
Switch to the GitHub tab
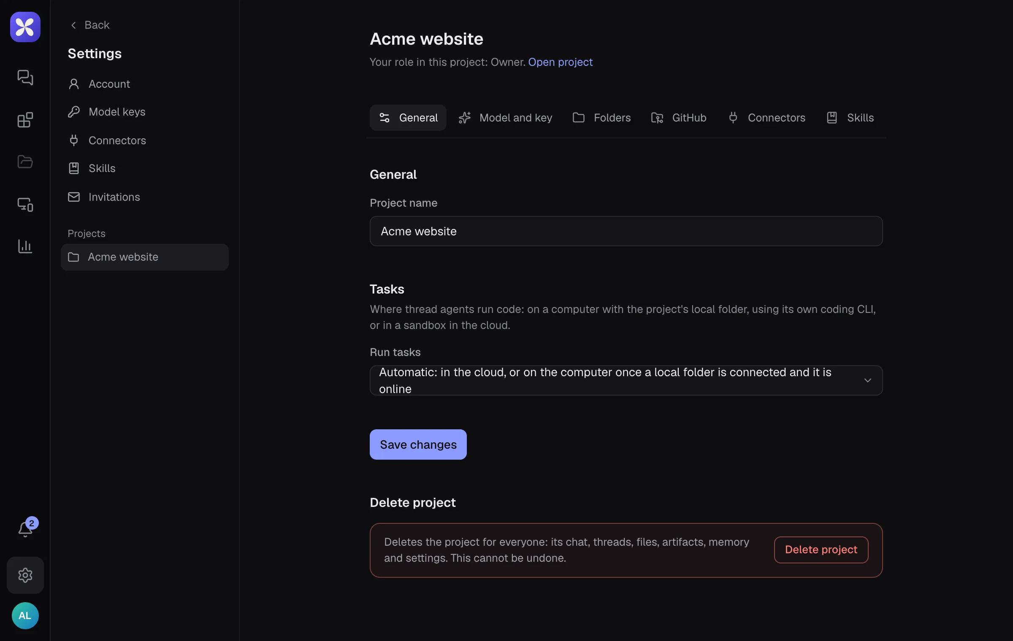click(x=679, y=118)
